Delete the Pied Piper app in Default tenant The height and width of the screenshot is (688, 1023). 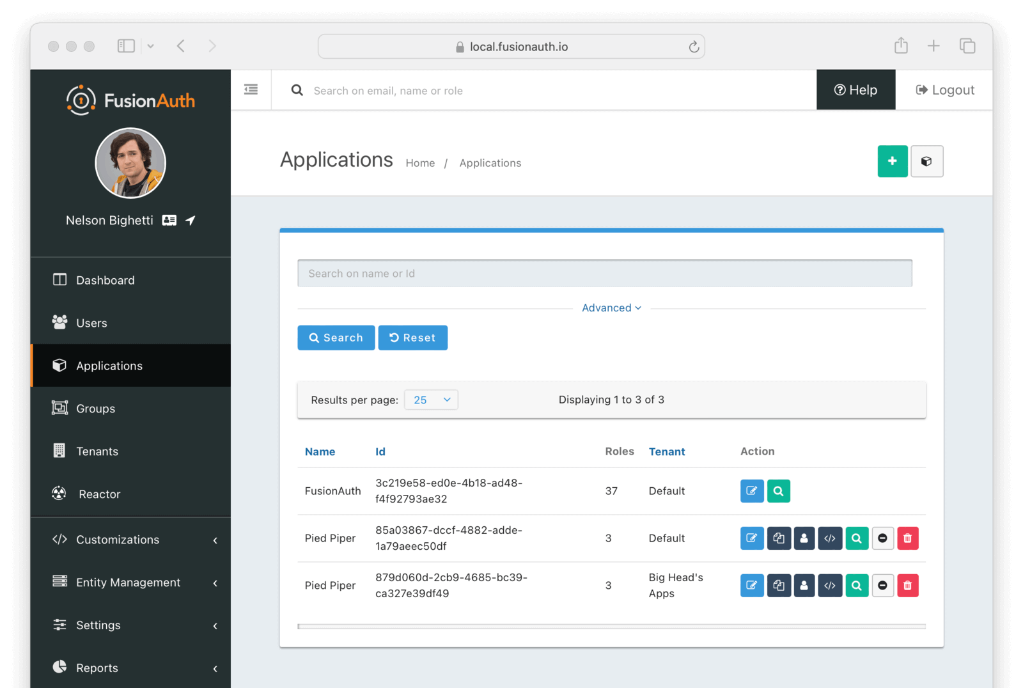[x=907, y=538]
